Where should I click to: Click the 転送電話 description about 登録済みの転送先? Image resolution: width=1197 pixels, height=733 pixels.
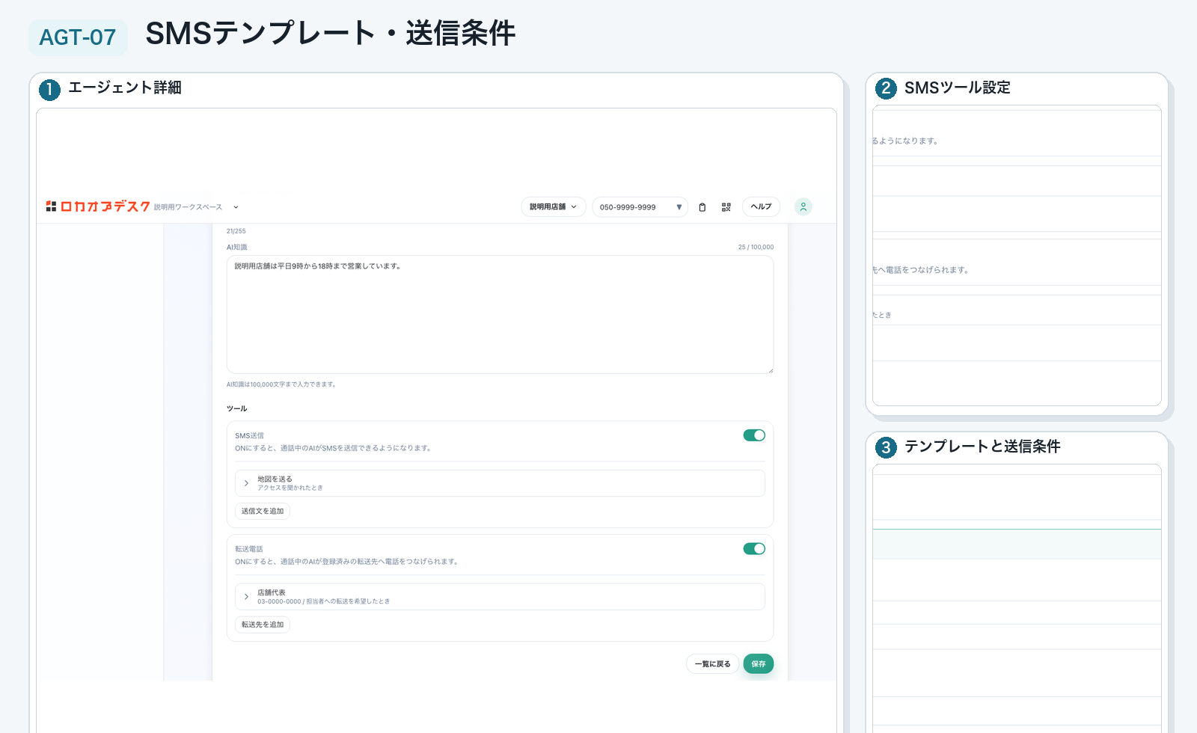point(346,562)
